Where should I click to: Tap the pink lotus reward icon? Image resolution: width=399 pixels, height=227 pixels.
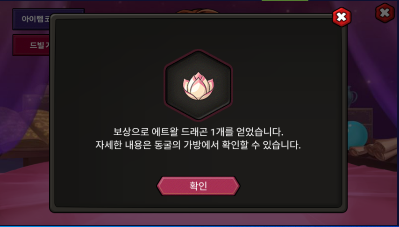[x=199, y=86]
